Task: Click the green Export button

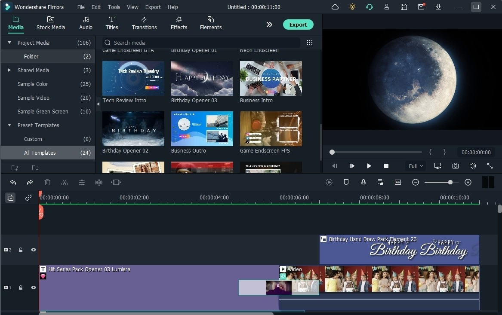Action: 298,24
